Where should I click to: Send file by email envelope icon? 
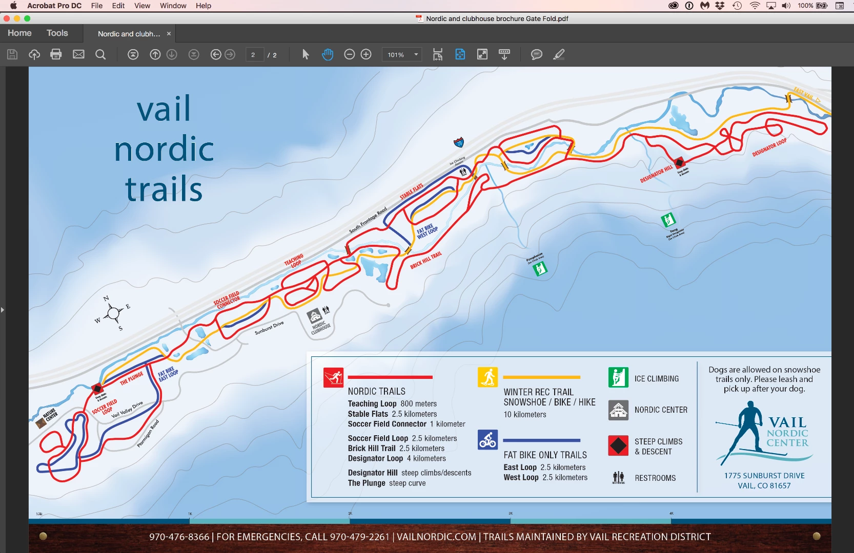point(78,54)
